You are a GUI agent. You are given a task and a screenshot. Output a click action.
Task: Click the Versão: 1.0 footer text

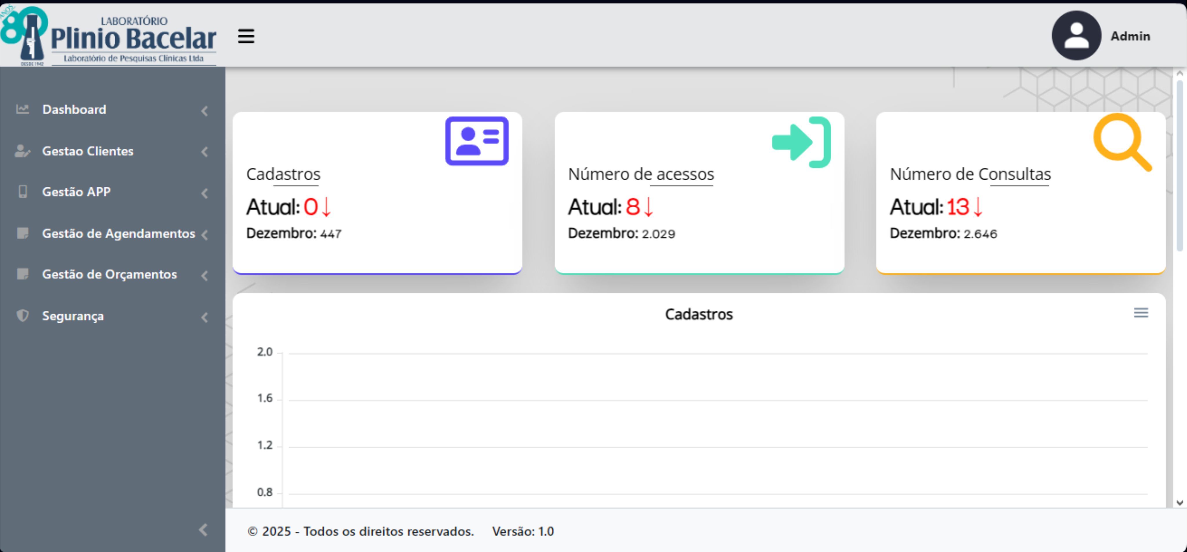click(x=523, y=531)
